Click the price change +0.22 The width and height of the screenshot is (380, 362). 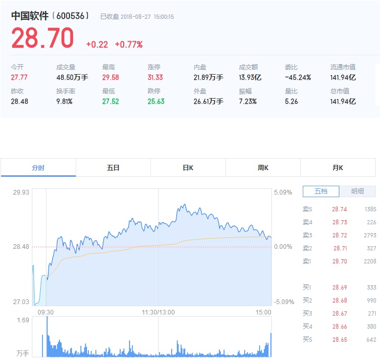[x=97, y=44]
